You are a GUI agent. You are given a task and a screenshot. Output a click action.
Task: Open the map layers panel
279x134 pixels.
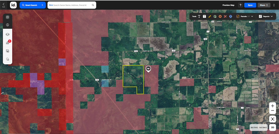(8, 34)
